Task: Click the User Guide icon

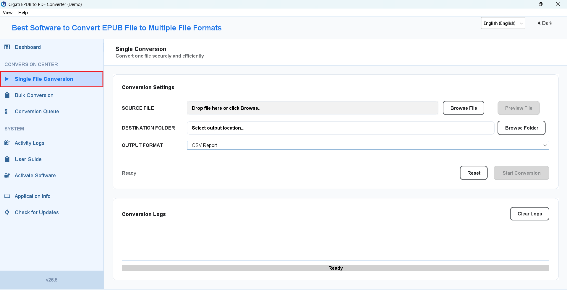Action: click(x=7, y=159)
